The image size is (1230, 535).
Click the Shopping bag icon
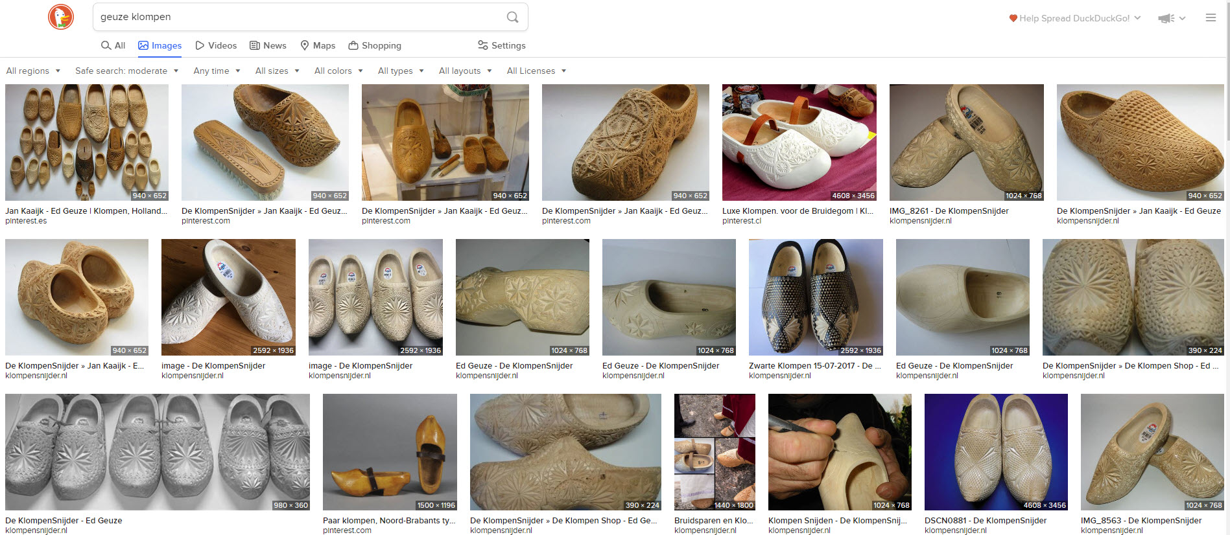pos(353,45)
